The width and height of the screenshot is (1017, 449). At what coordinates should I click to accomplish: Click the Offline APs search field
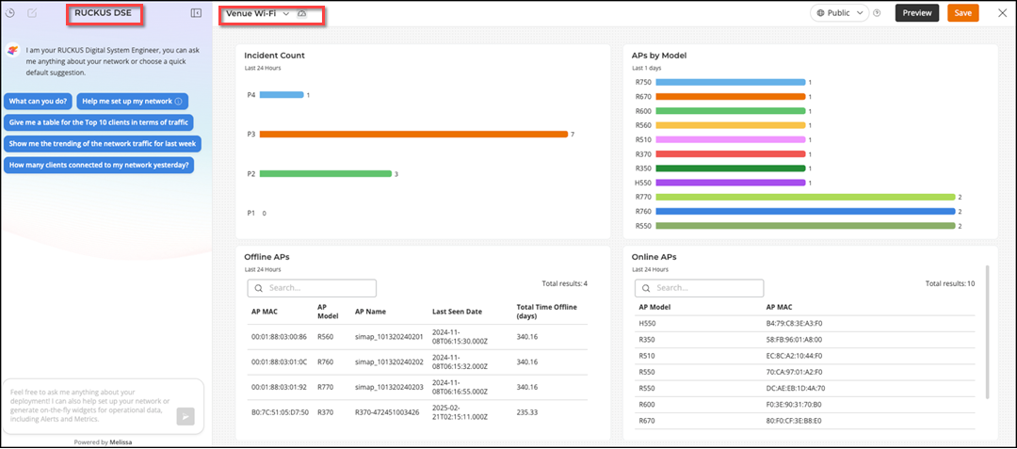(312, 288)
